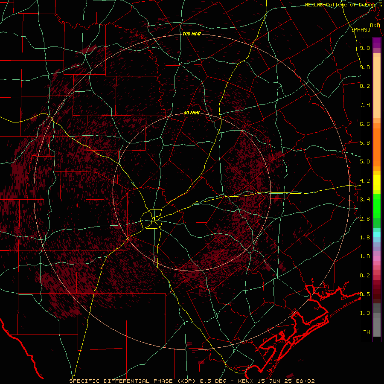Click the 6.6 value on color scale
The image size is (384, 384).
click(365, 124)
